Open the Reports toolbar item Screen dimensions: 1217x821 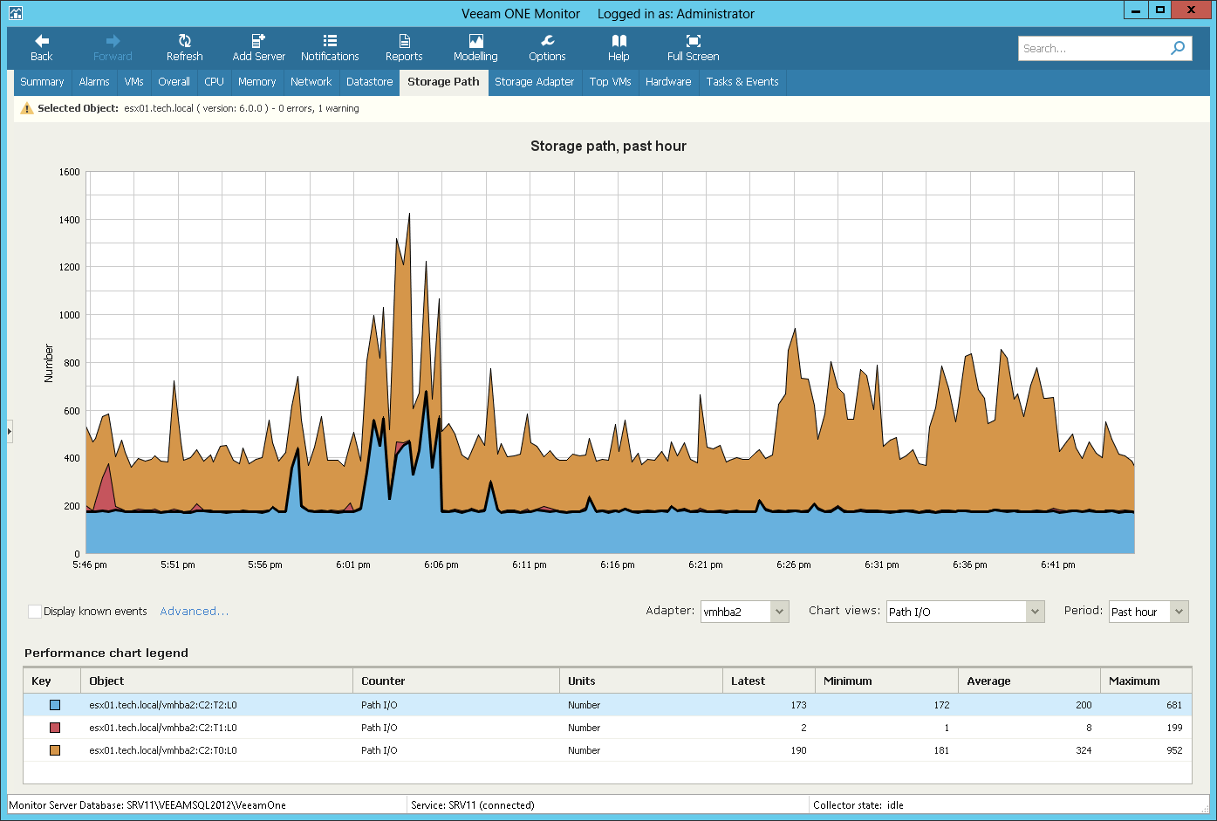(x=404, y=48)
